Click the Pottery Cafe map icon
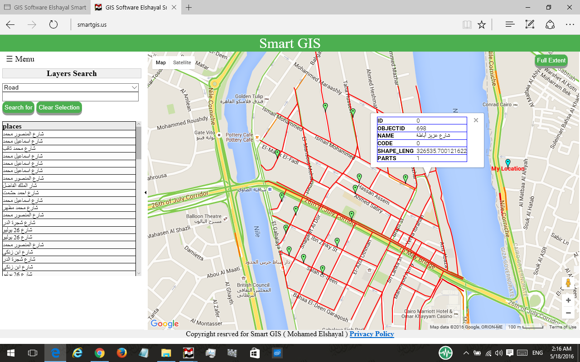Viewport: 580px width, 362px height. pyautogui.click(x=257, y=138)
